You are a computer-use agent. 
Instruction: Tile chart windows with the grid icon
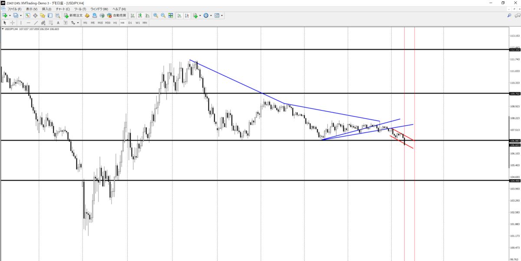171,15
